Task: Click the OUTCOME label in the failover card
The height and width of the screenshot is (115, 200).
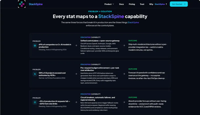Action: tap(133, 97)
